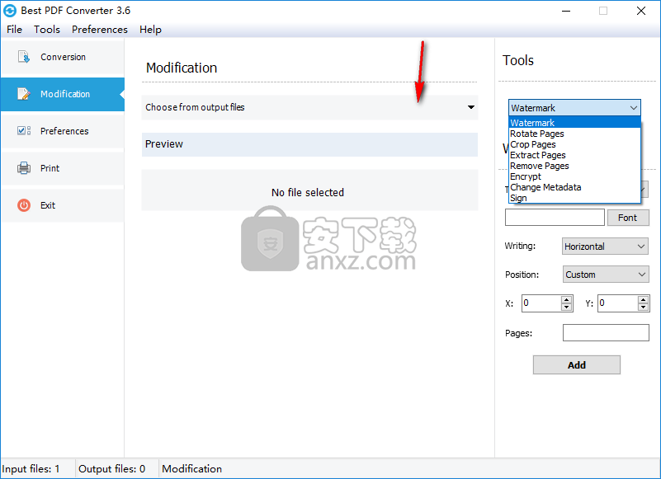Click the Modification pencil page icon

(x=24, y=93)
